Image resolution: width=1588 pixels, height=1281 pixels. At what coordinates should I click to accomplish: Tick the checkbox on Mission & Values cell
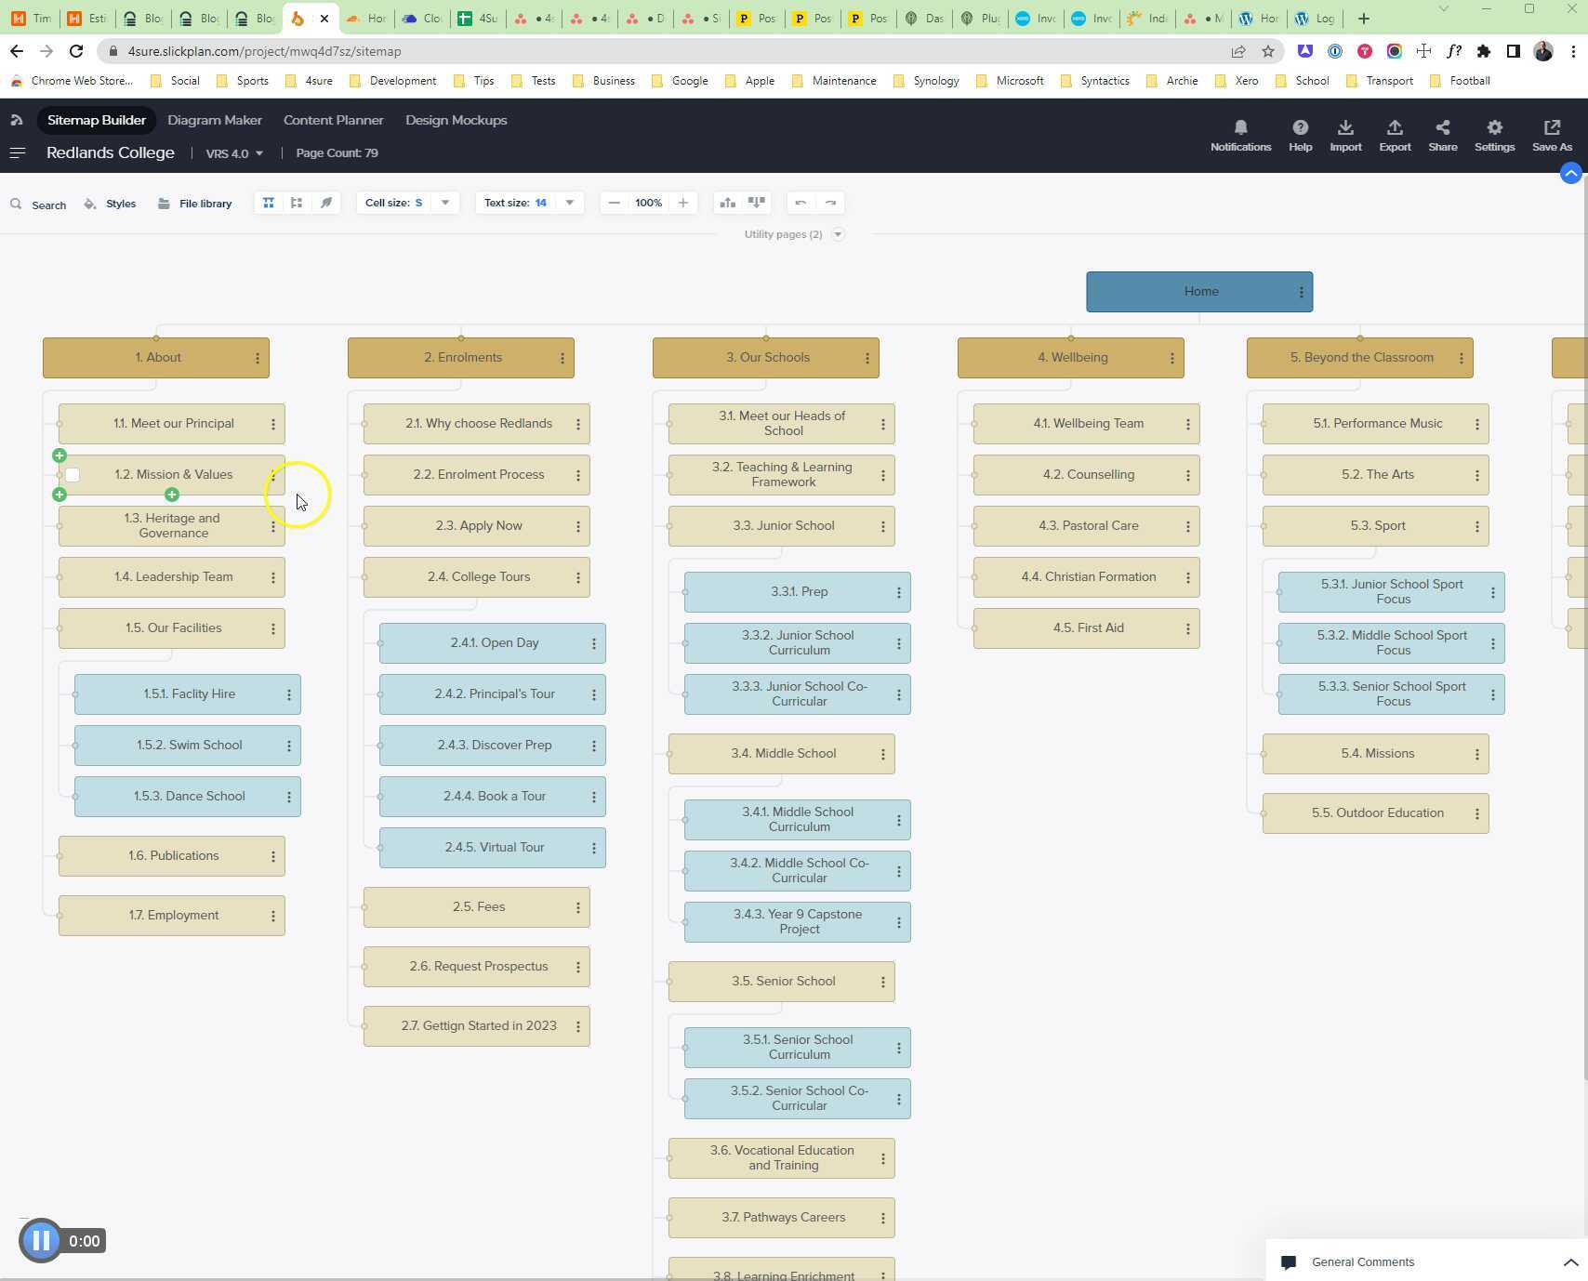click(73, 474)
